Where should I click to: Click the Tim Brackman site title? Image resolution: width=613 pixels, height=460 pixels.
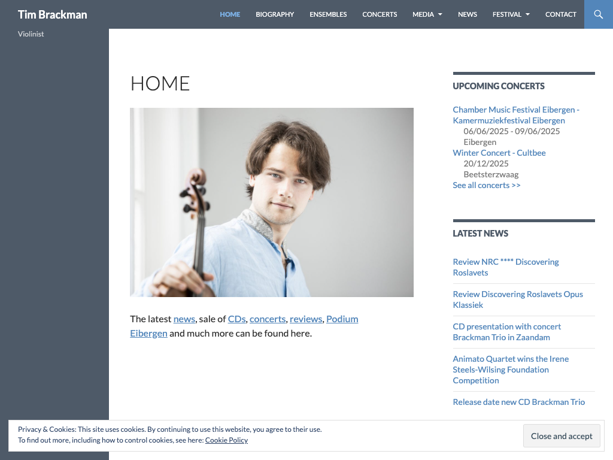pyautogui.click(x=53, y=14)
